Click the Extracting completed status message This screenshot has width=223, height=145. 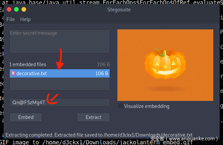point(99,135)
